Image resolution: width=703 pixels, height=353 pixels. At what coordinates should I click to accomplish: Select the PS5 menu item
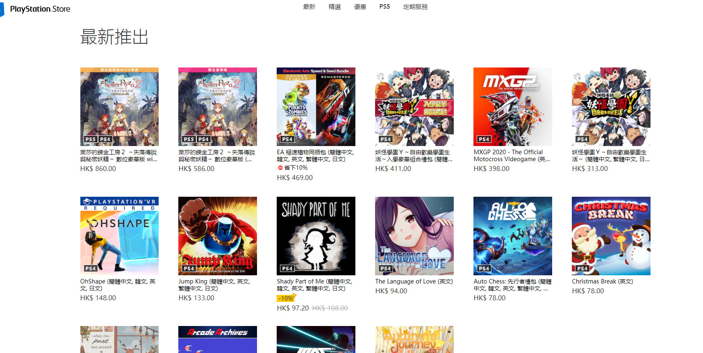[384, 7]
